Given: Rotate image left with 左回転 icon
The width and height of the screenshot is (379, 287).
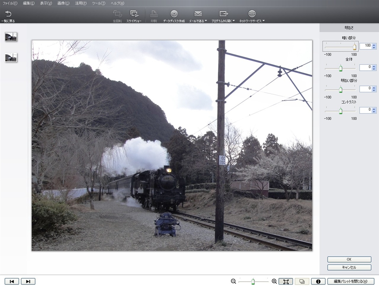Looking at the screenshot, I should [x=117, y=14].
